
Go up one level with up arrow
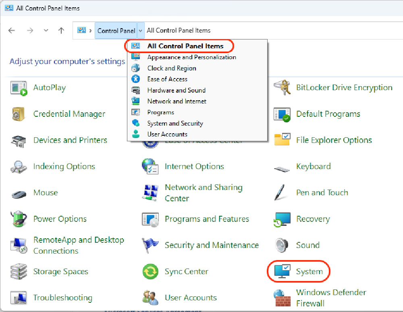coord(61,31)
